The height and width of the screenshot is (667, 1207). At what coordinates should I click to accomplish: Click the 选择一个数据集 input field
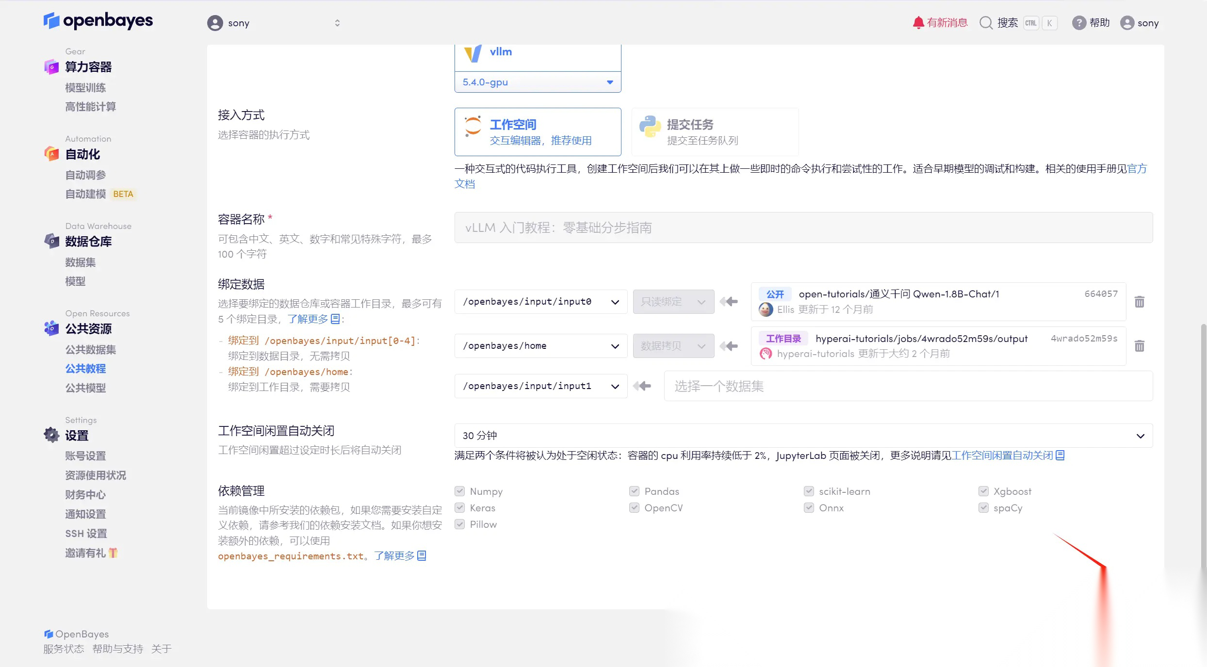click(x=907, y=386)
